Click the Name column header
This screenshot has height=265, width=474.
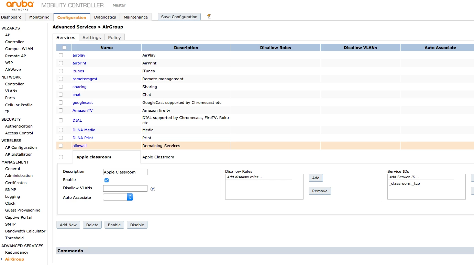107,48
